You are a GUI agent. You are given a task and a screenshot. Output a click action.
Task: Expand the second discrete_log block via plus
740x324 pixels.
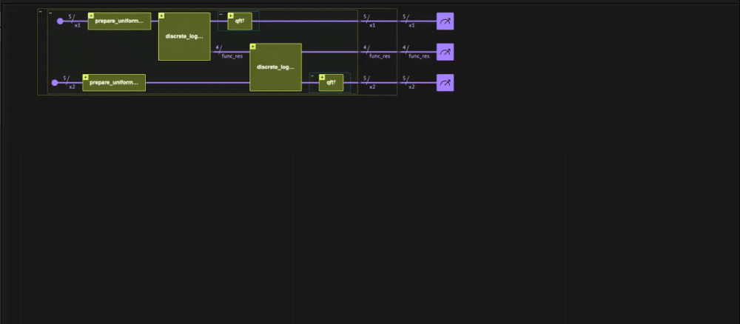coord(252,46)
